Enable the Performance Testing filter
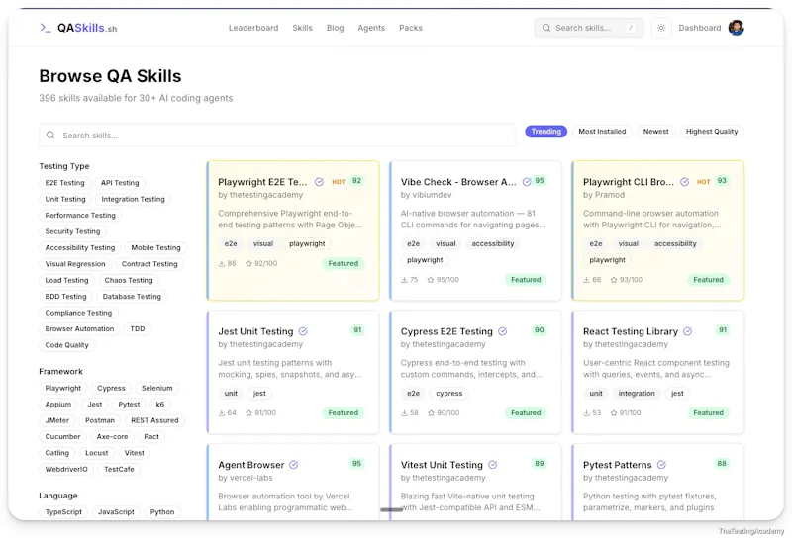Image resolution: width=792 pixels, height=543 pixels. [x=80, y=215]
